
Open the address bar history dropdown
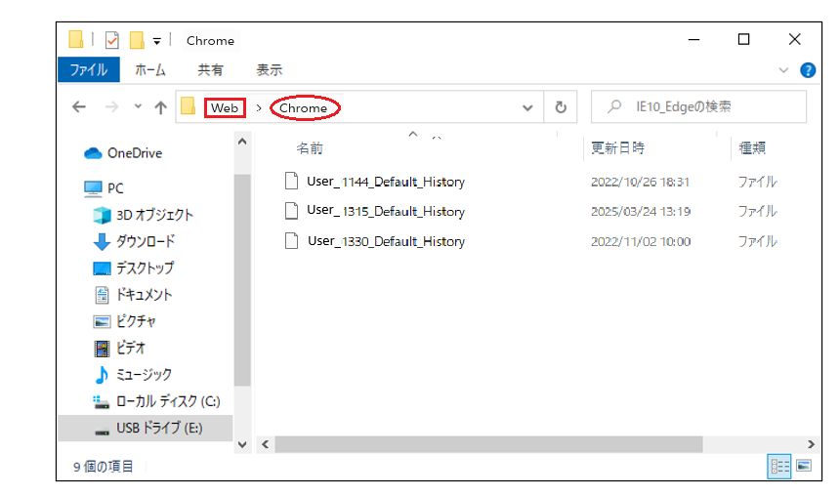[527, 107]
